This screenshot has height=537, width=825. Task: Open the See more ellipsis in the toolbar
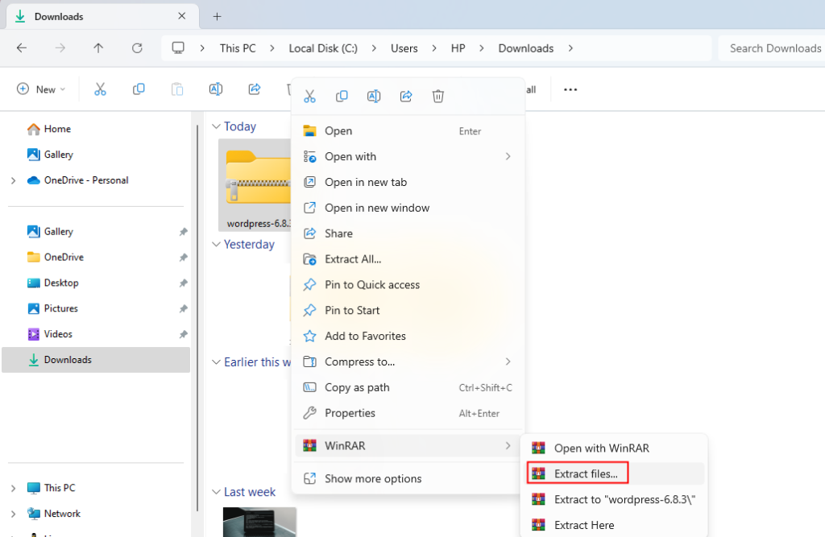click(570, 89)
